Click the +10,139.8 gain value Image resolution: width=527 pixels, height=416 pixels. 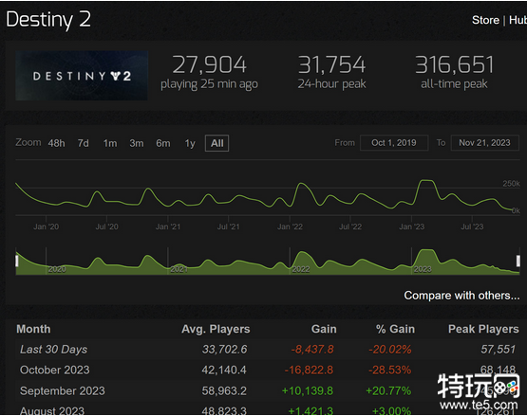308,390
